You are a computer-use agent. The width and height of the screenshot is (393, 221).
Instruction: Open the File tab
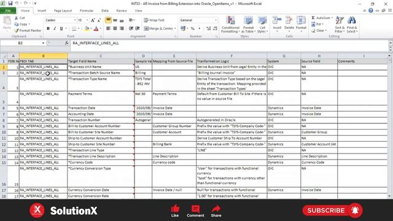click(8, 10)
